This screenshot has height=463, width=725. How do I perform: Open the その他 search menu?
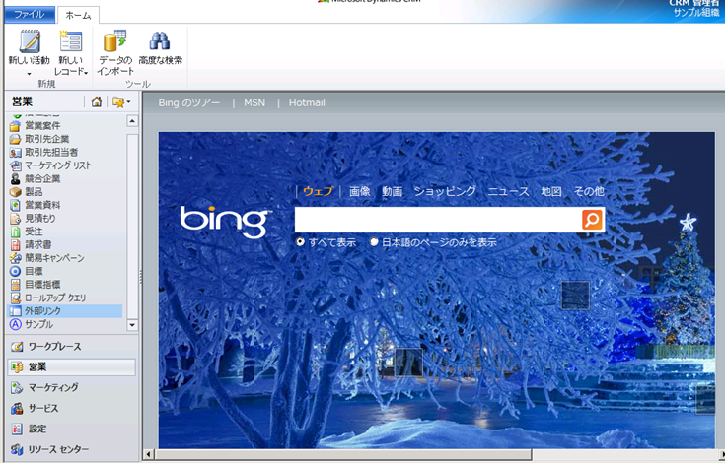589,191
